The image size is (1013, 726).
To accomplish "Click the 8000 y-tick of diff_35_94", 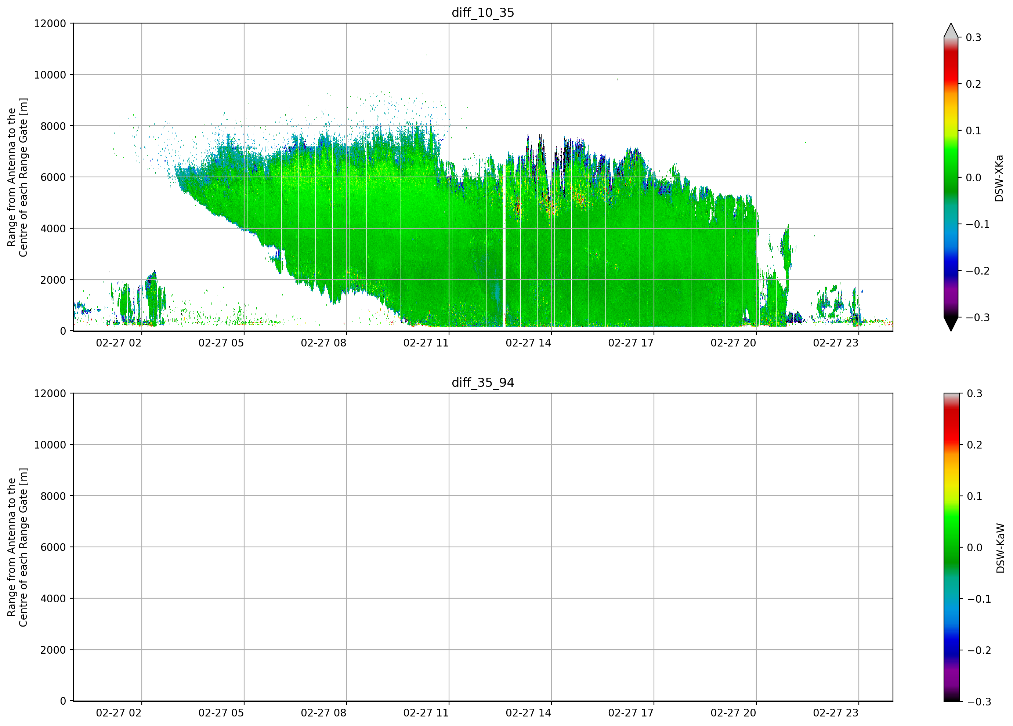I will [x=53, y=496].
